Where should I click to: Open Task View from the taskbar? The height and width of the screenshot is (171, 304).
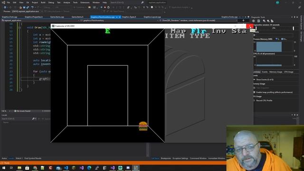click(11, 168)
